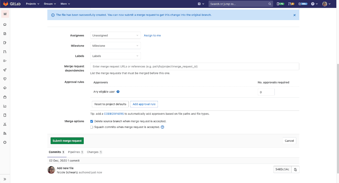Click the Cancel button
The width and height of the screenshot is (339, 183).
click(289, 141)
